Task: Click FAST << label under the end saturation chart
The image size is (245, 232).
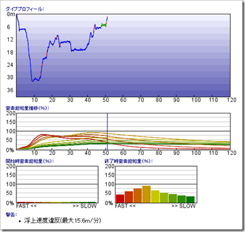Action: tap(126, 206)
